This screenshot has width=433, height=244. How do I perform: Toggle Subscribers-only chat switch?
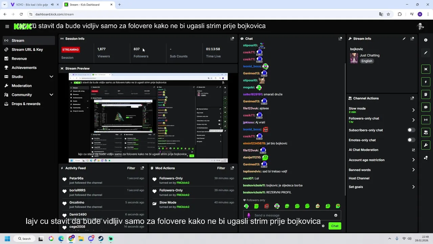point(411,130)
